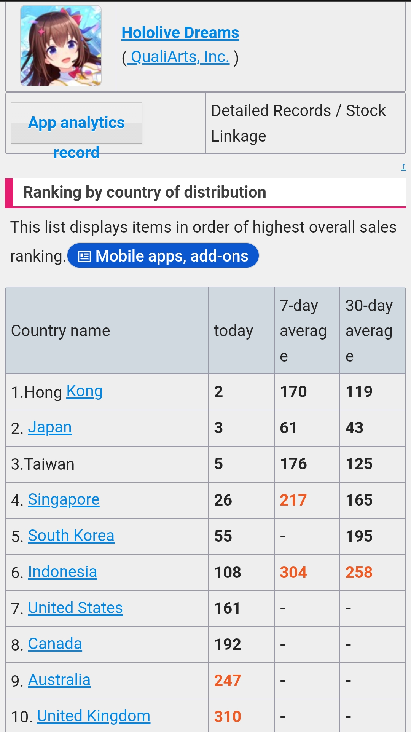Open the Australia ranking link
Image resolution: width=411 pixels, height=732 pixels.
[x=59, y=680]
